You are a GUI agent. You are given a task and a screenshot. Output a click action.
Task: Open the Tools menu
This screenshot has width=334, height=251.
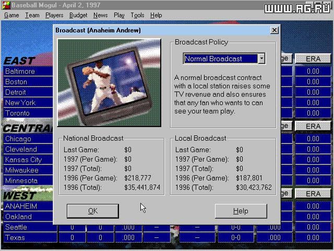tap(137, 15)
